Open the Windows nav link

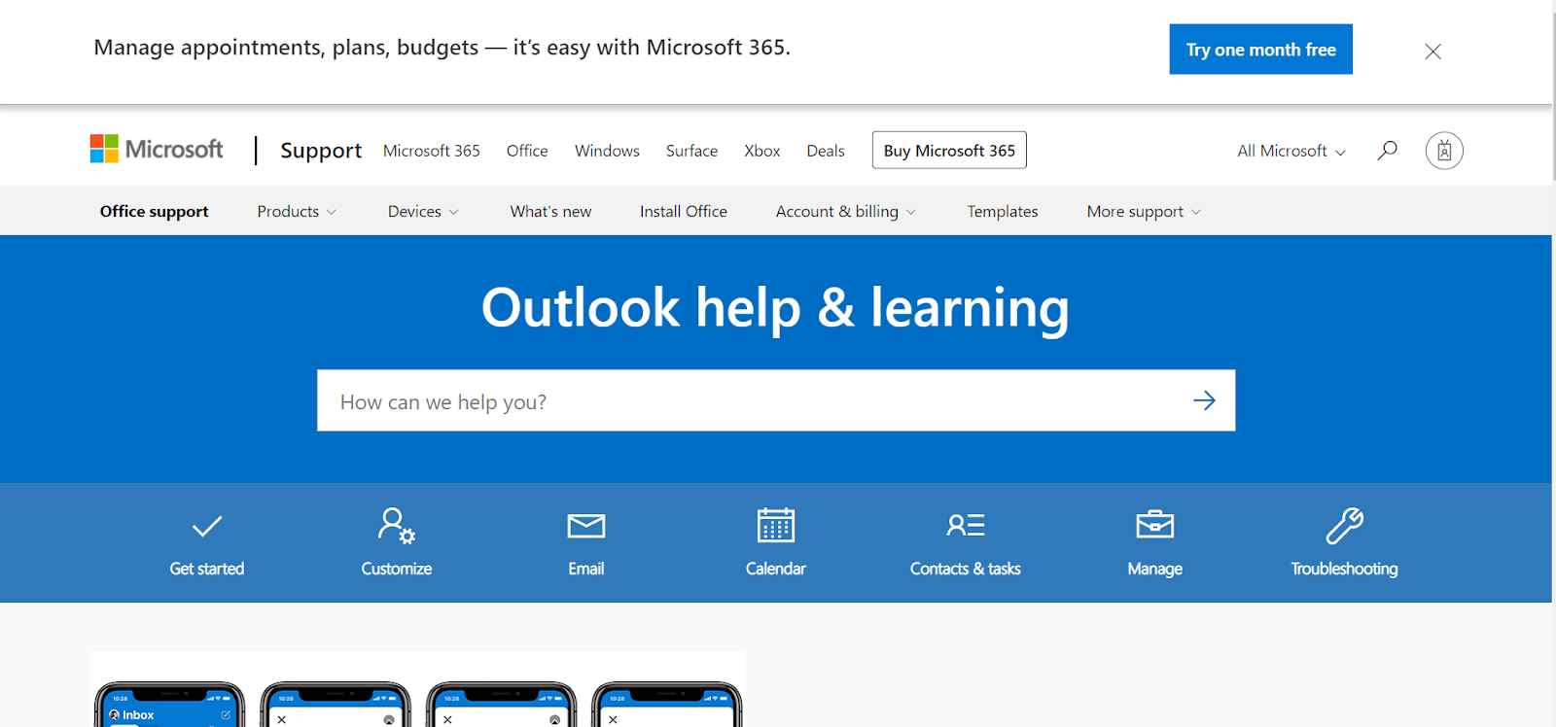coord(607,151)
